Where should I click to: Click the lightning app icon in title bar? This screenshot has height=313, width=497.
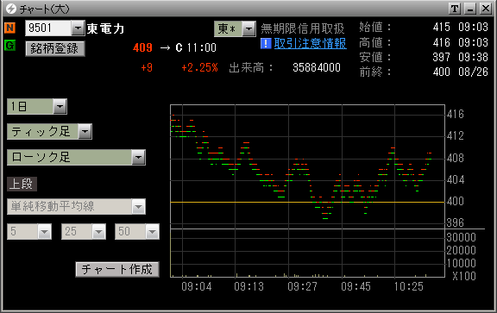point(11,9)
